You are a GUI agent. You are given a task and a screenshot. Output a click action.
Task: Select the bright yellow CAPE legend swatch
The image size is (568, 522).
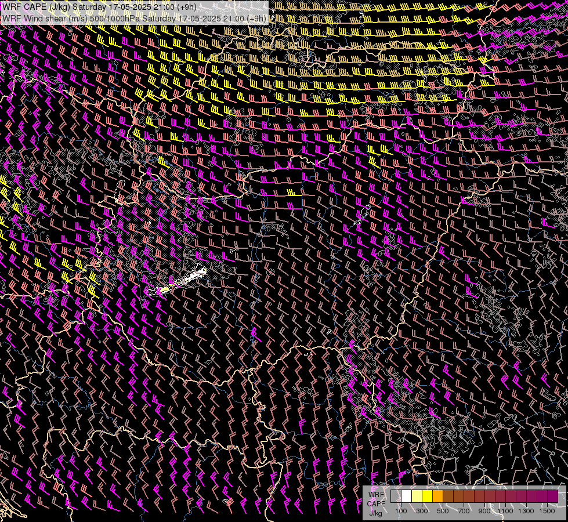coord(428,496)
